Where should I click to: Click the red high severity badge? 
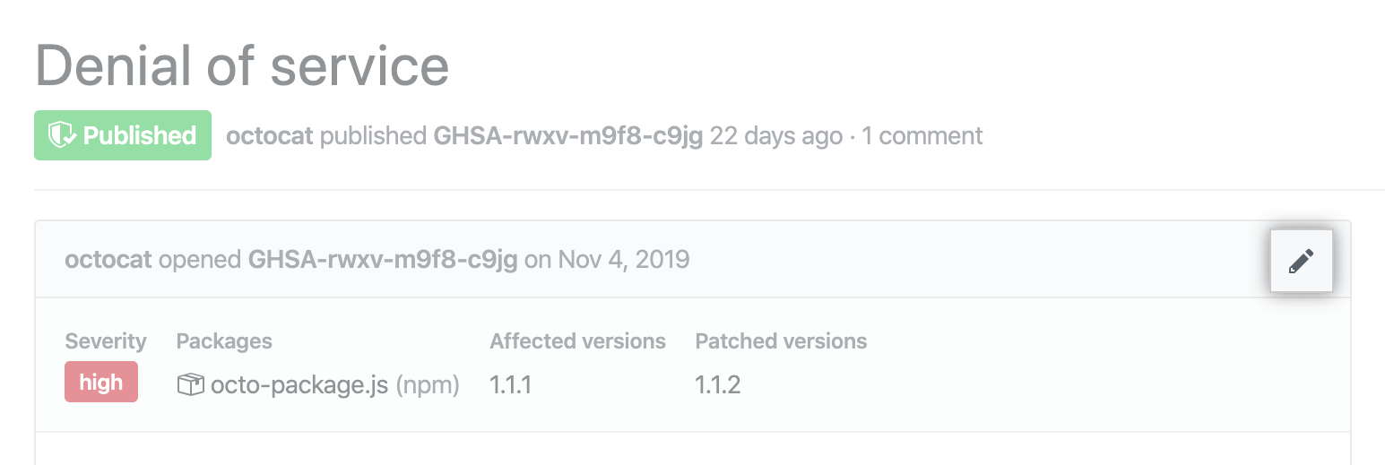coord(101,383)
